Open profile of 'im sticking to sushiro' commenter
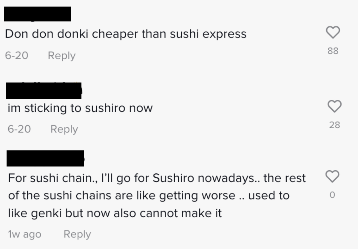Image resolution: width=358 pixels, height=249 pixels. 44,91
